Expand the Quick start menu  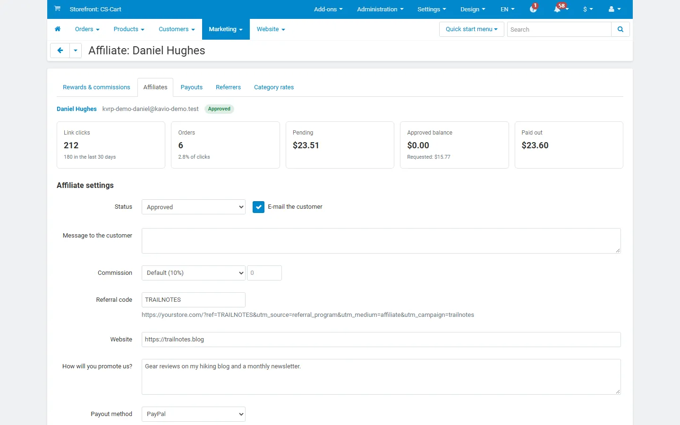(472, 29)
